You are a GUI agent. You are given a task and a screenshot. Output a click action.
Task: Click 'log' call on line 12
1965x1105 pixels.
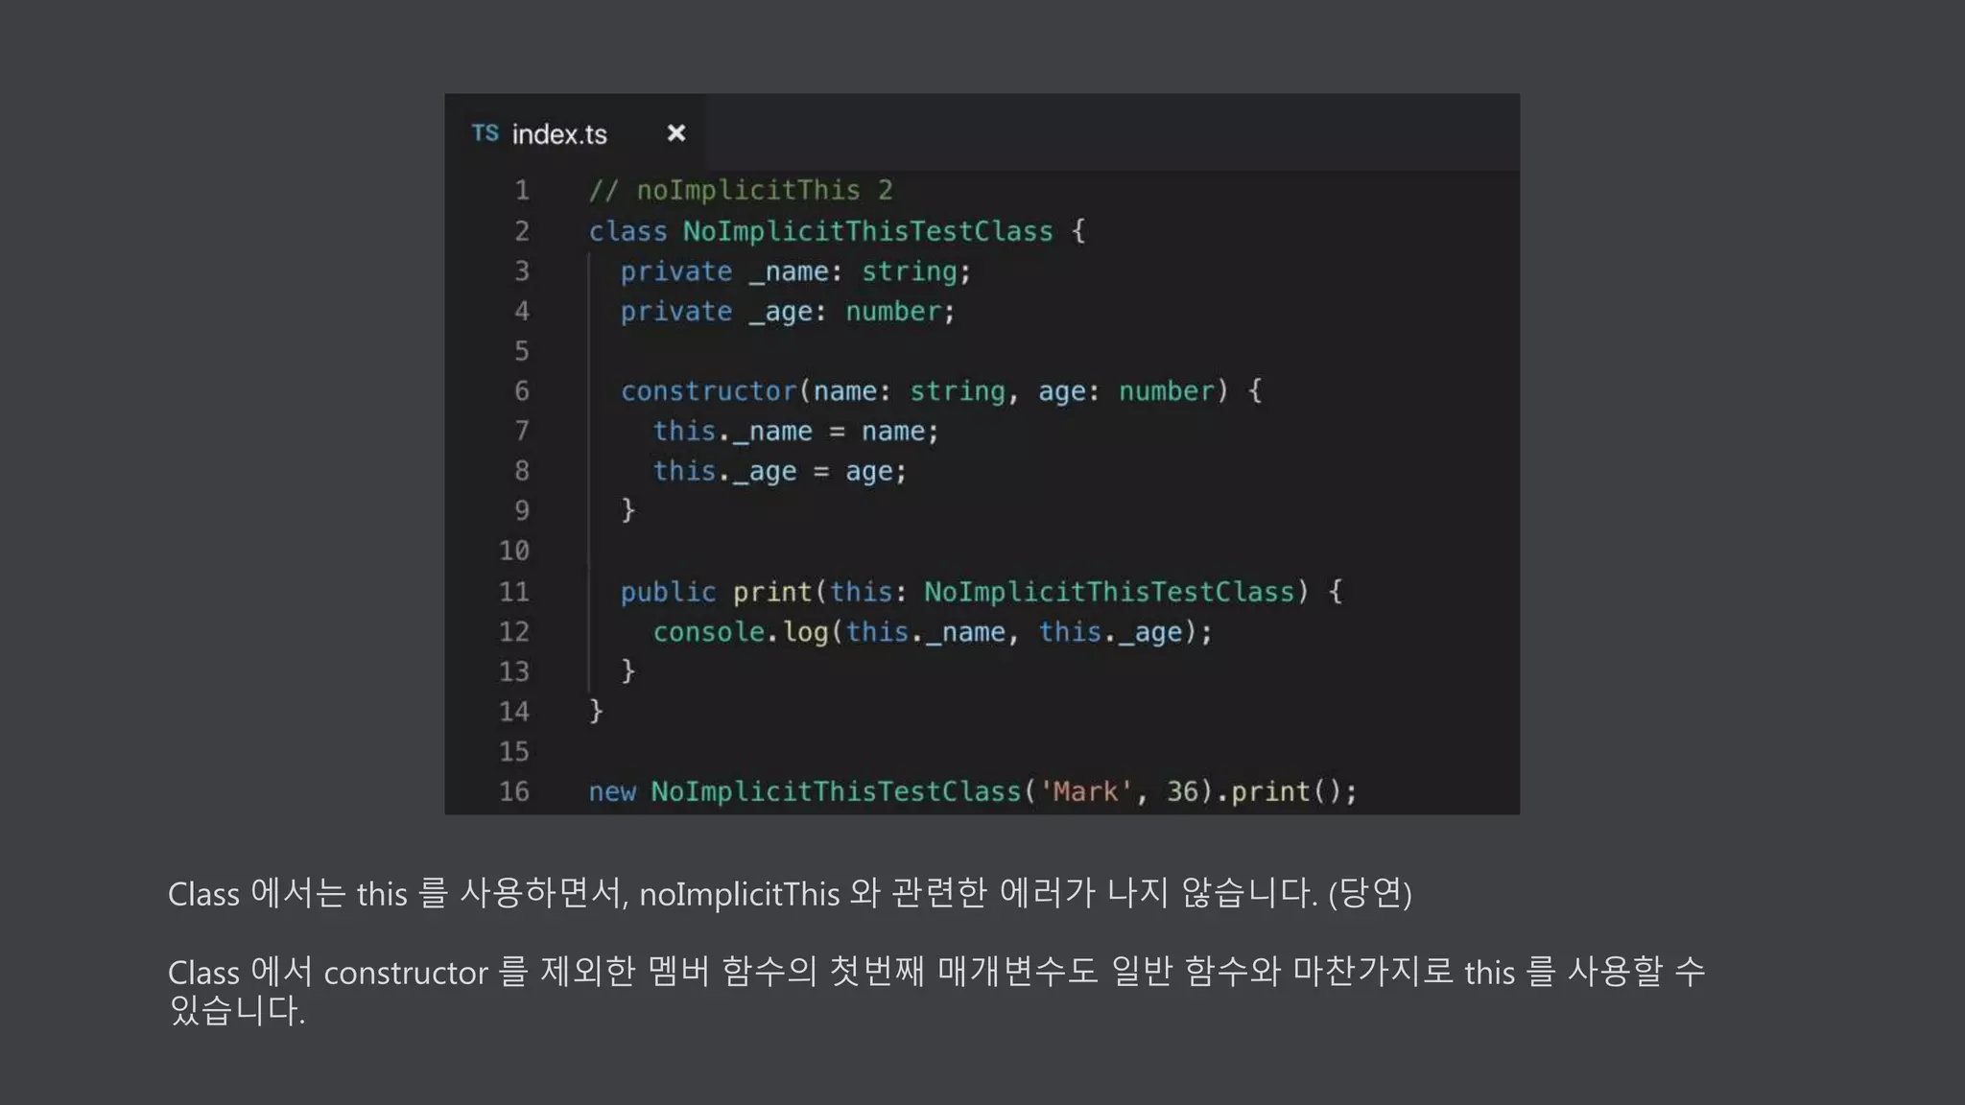pyautogui.click(x=805, y=632)
